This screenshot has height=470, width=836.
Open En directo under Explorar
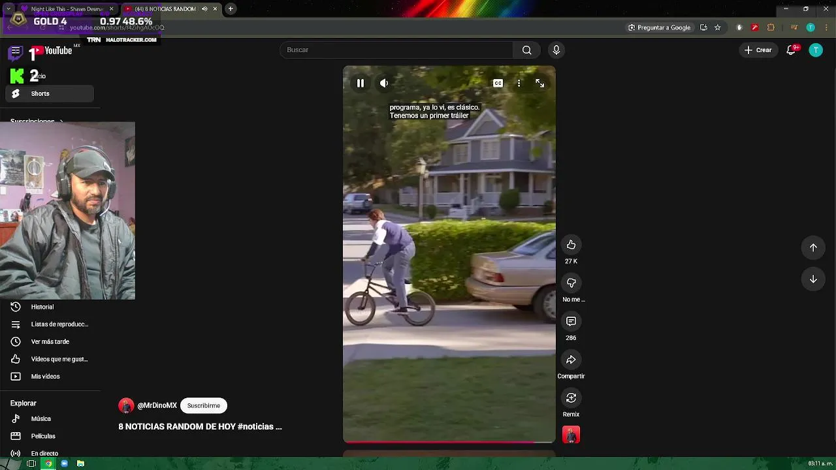point(50,454)
